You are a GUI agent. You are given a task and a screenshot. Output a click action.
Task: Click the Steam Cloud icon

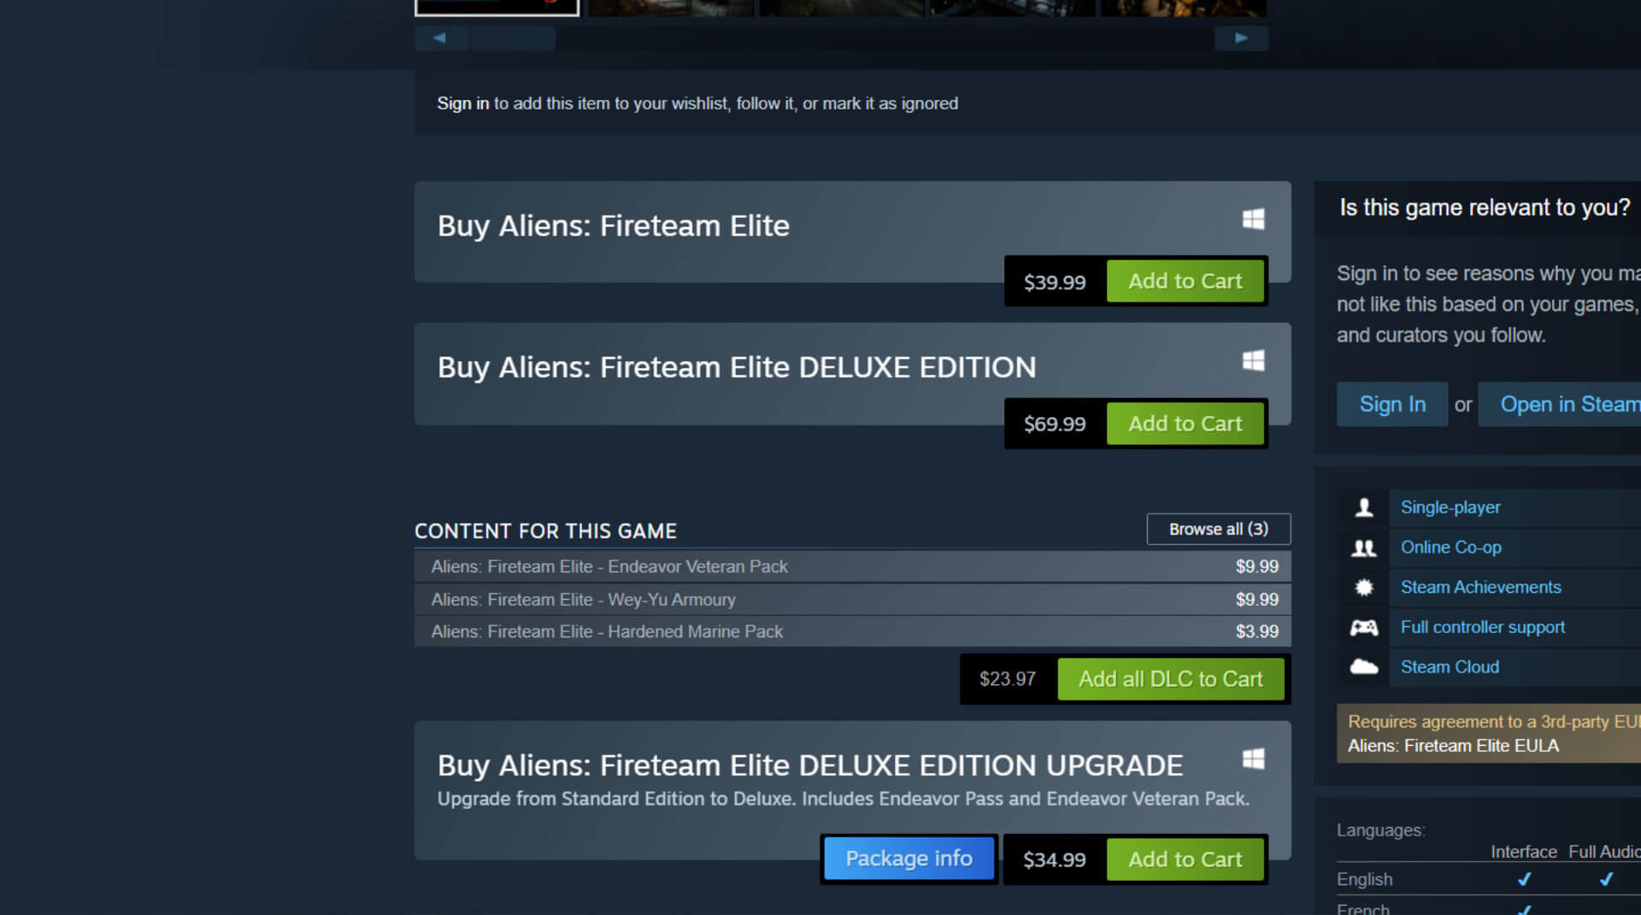click(x=1364, y=667)
